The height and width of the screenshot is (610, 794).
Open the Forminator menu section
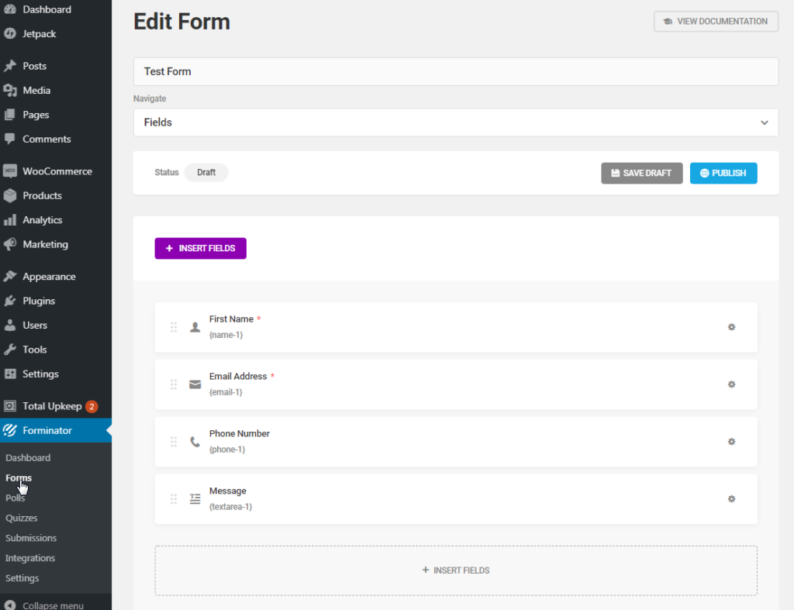coord(47,430)
